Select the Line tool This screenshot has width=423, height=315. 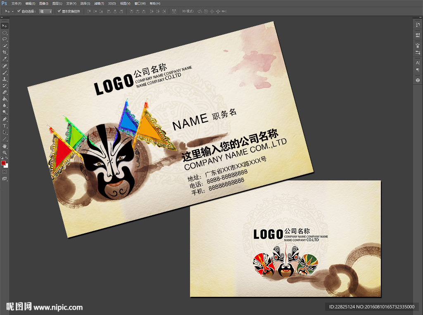(5, 139)
